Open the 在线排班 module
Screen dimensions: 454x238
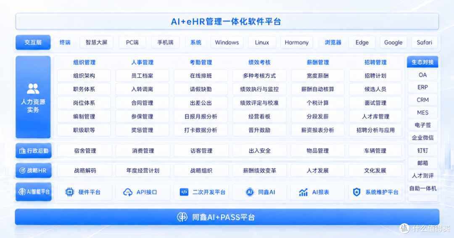[201, 76]
